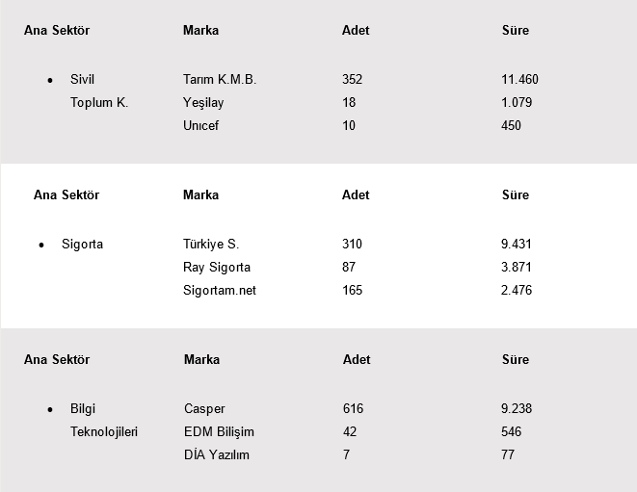This screenshot has width=637, height=492.
Task: Click the 310 count for Türkiye S.
Action: click(x=352, y=245)
